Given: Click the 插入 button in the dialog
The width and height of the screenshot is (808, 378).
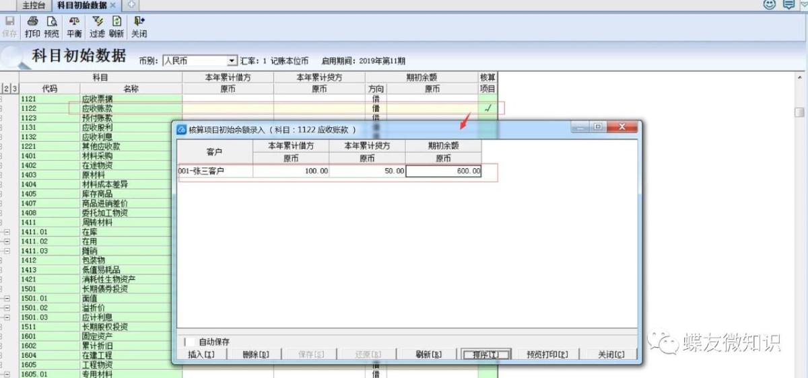Looking at the screenshot, I should (201, 354).
